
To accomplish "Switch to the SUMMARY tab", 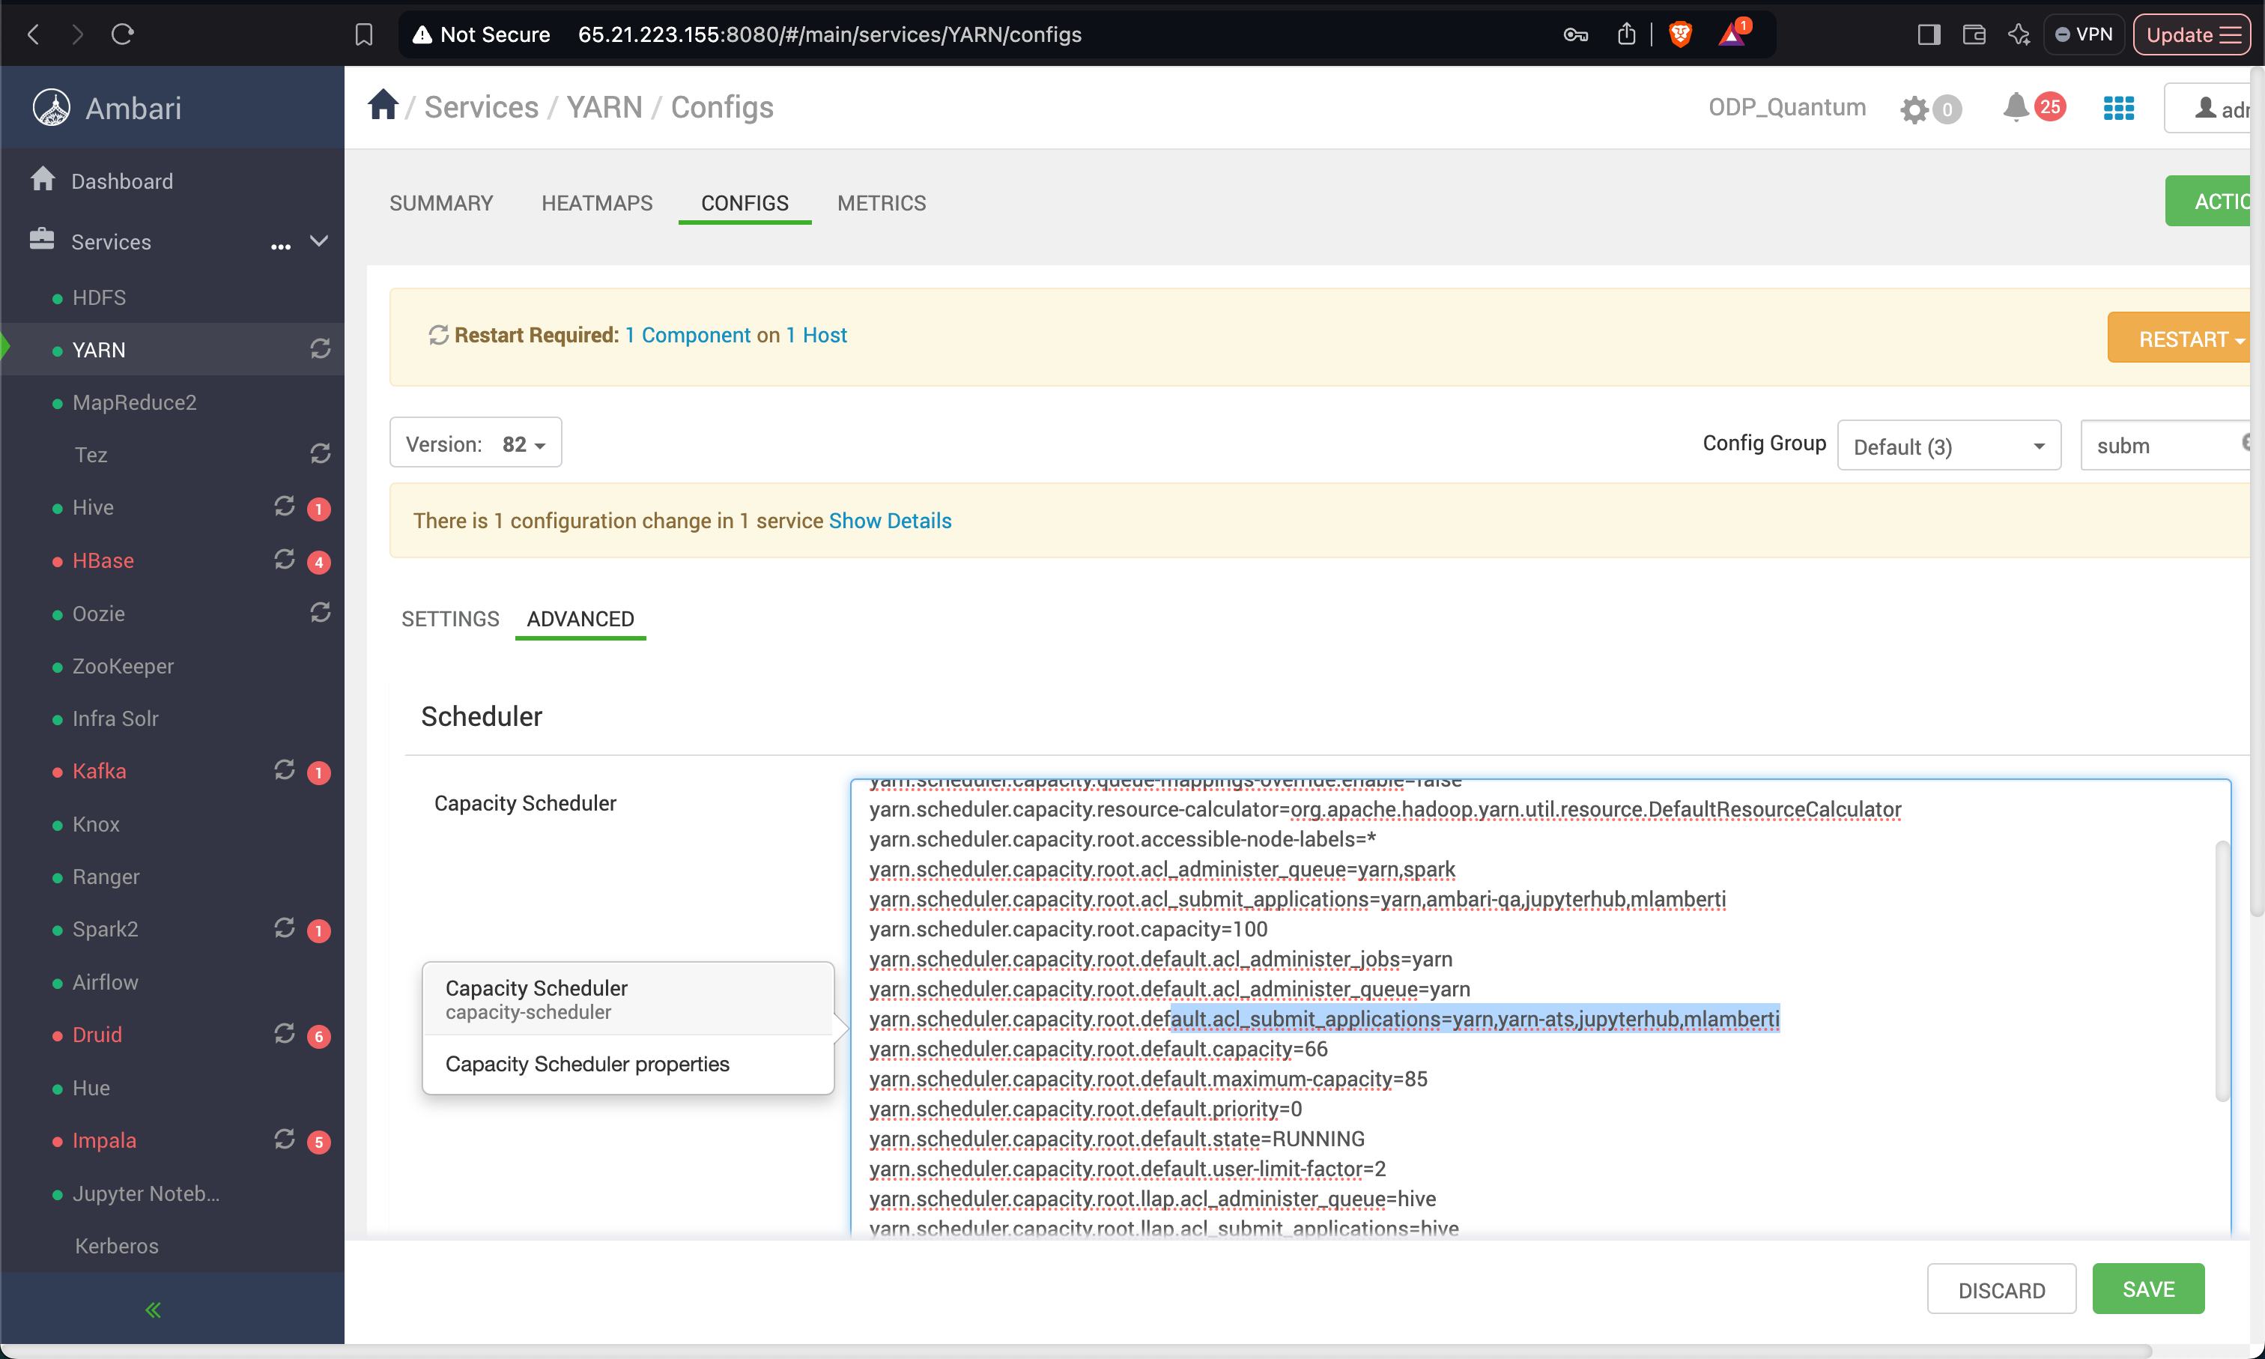I will click(441, 203).
